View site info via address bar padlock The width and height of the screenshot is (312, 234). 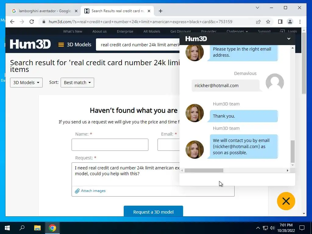(44, 22)
